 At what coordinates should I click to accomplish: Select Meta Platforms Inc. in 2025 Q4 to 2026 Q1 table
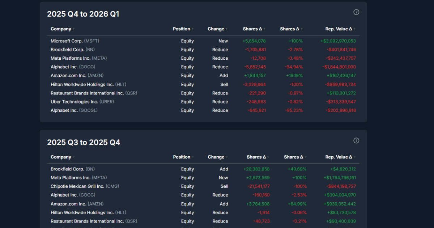tap(203, 58)
